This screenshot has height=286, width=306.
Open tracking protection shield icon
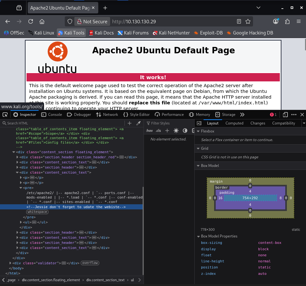[70, 21]
